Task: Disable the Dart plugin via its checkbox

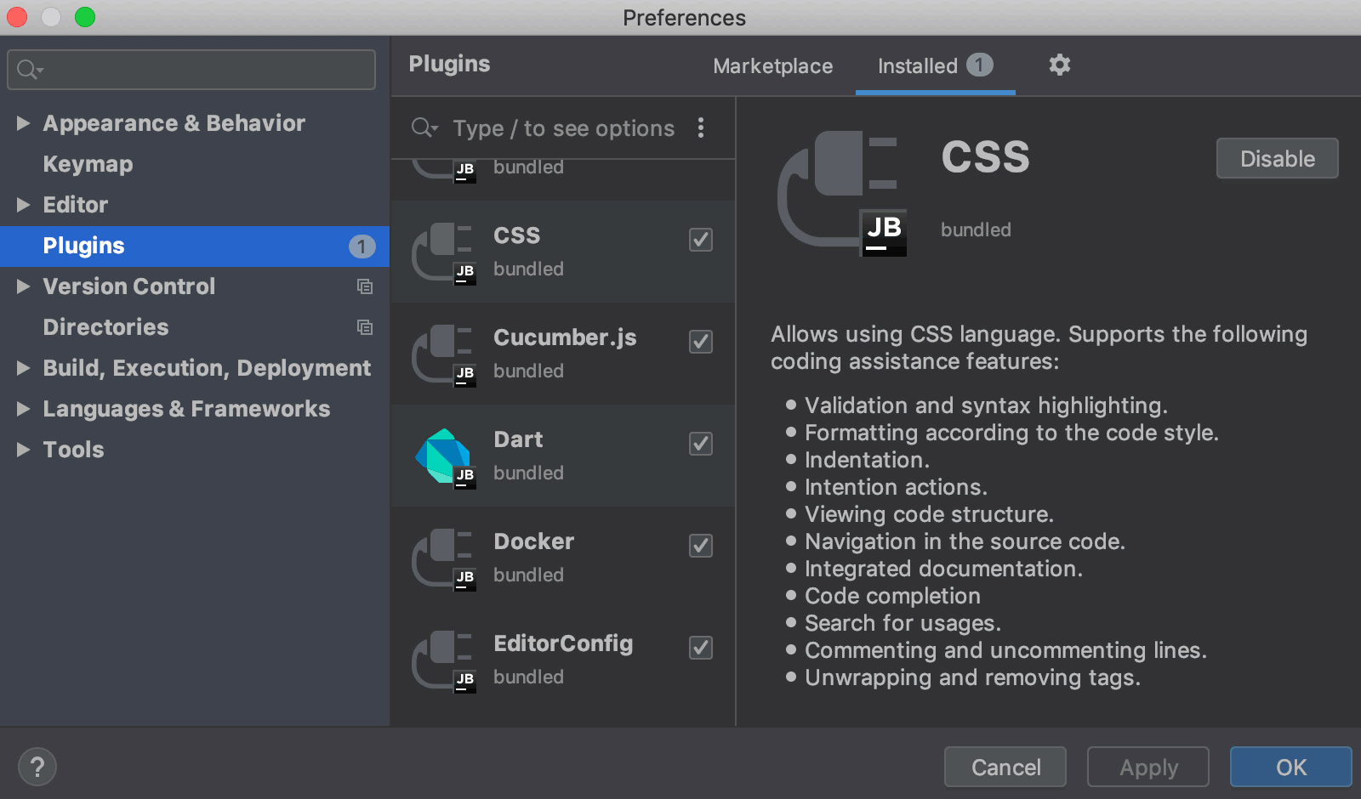Action: tap(700, 444)
